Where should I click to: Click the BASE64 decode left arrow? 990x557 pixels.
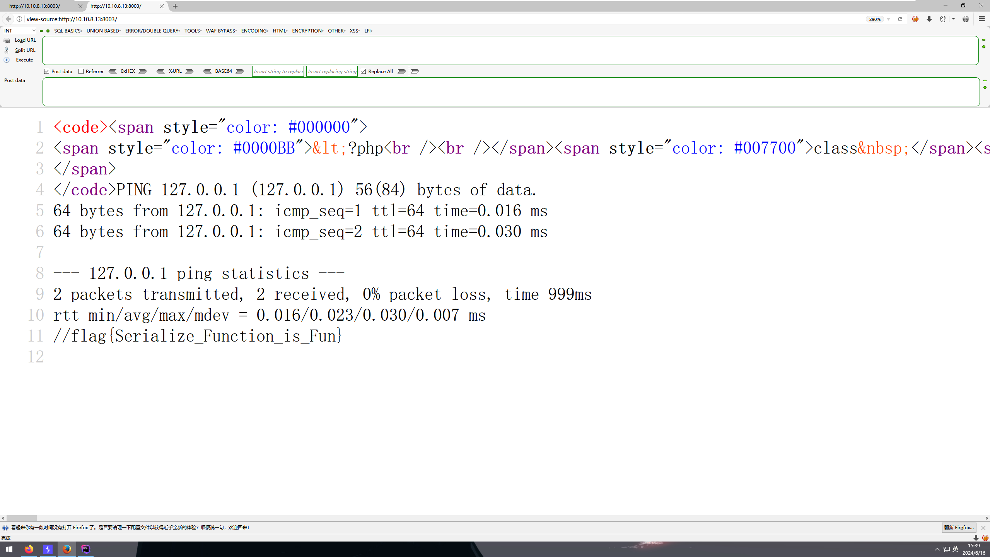point(207,71)
